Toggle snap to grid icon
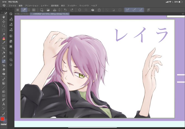 [141, 10]
